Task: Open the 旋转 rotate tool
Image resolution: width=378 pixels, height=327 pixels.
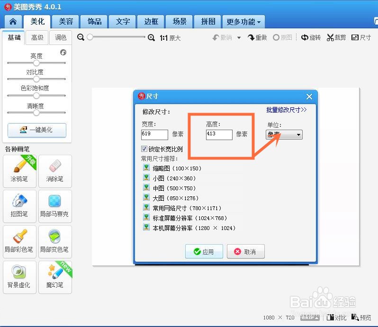Action: point(311,37)
